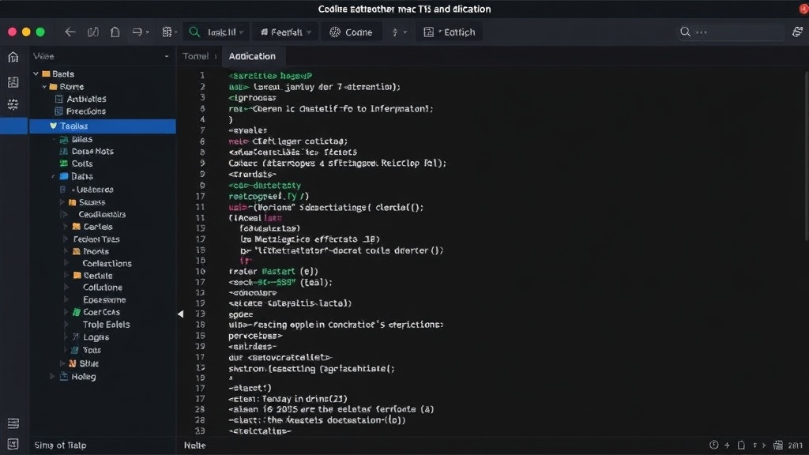Click the clock icon in the status bar
This screenshot has height=455, width=809.
[x=713, y=445]
